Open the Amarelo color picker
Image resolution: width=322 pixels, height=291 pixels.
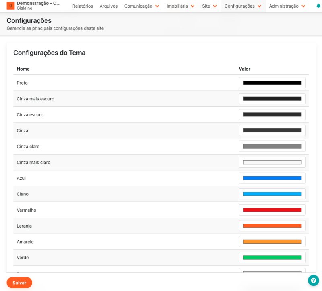click(x=272, y=242)
